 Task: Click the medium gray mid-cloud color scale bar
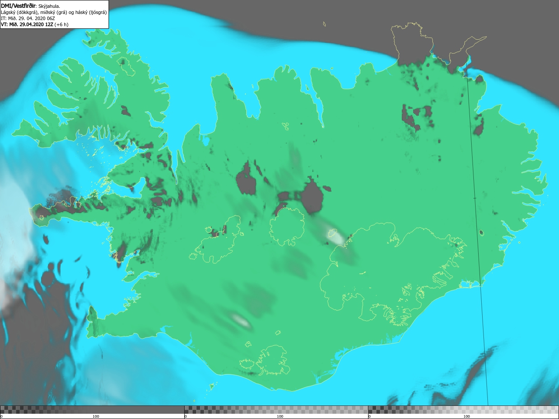[x=276, y=410]
